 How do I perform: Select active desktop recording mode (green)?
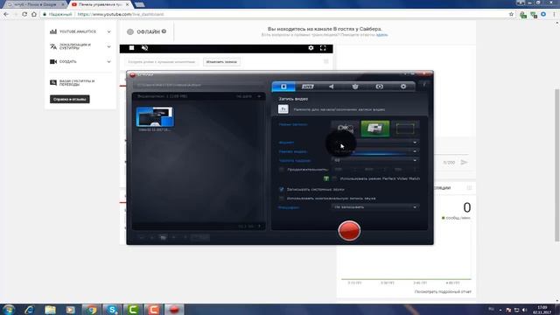pyautogui.click(x=375, y=129)
